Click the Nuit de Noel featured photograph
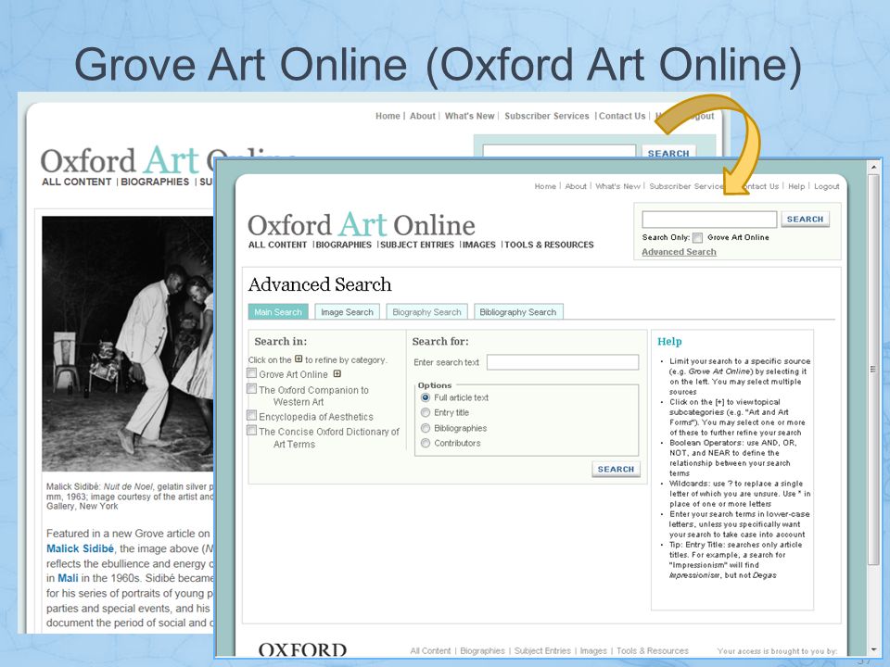 click(x=128, y=343)
